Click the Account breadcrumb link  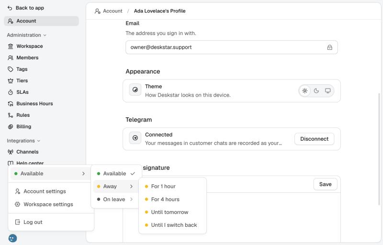(x=109, y=11)
